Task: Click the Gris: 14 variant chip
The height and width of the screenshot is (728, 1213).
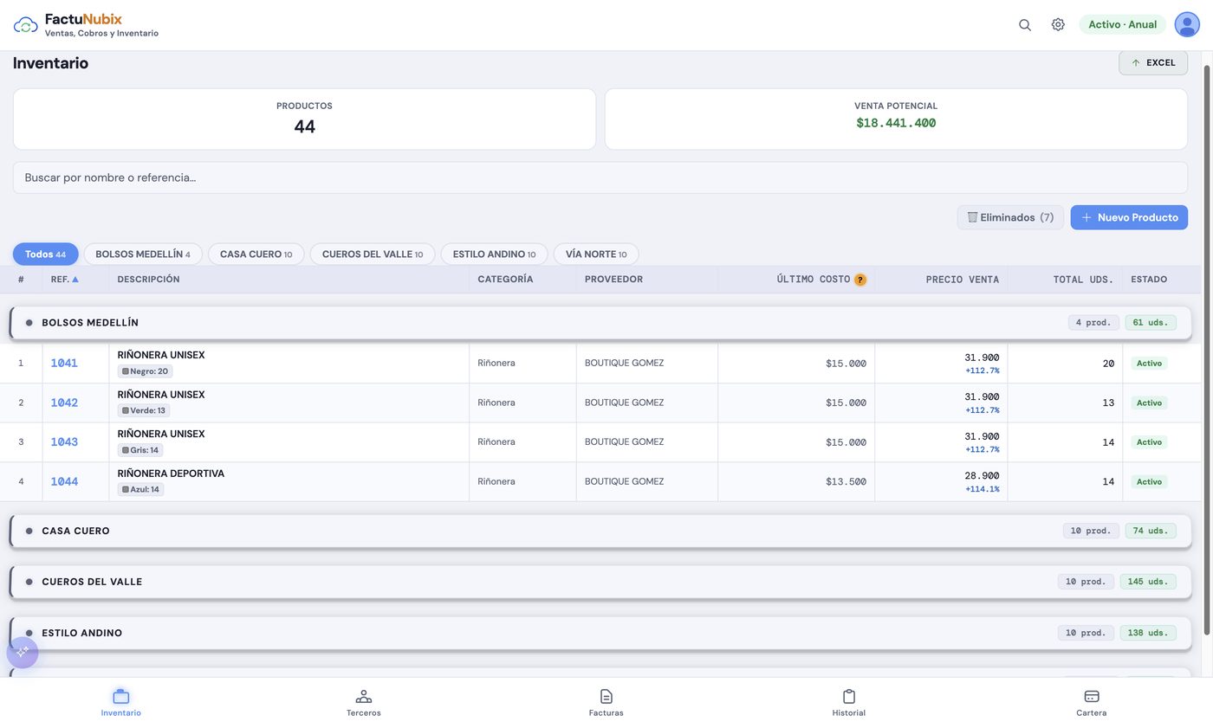Action: pos(140,450)
